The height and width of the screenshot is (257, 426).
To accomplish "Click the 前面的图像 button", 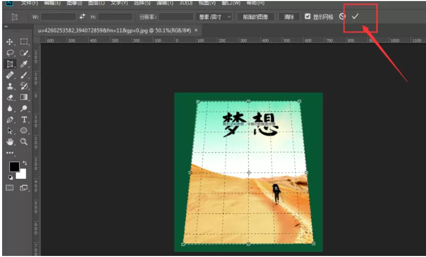I will click(x=255, y=17).
